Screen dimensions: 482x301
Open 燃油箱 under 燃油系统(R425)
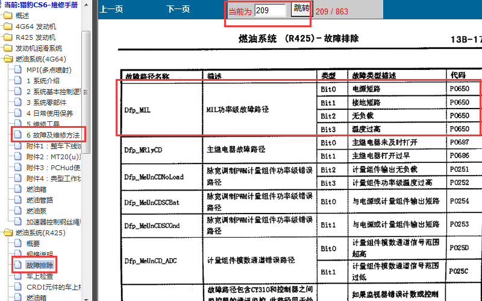pos(36,297)
